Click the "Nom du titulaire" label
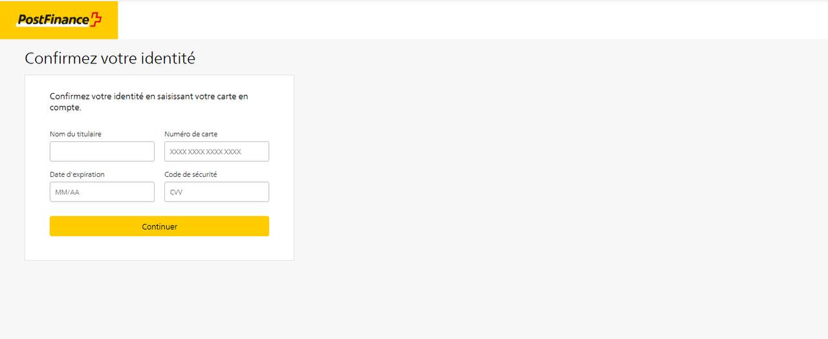Image resolution: width=828 pixels, height=339 pixels. point(76,134)
